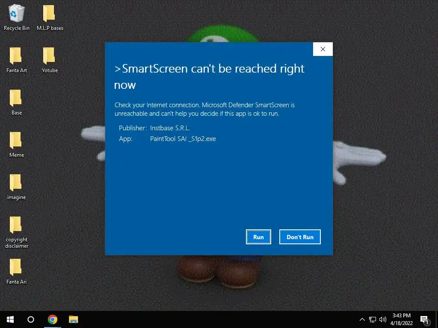Viewport: 438px width, 328px height.
Task: Click the app name PaintTool SAI _S1p2.exe
Action: point(183,139)
